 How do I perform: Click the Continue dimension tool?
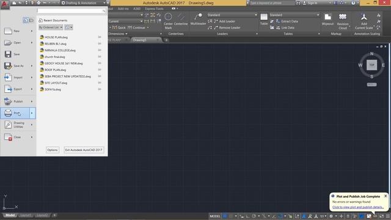coord(136,28)
